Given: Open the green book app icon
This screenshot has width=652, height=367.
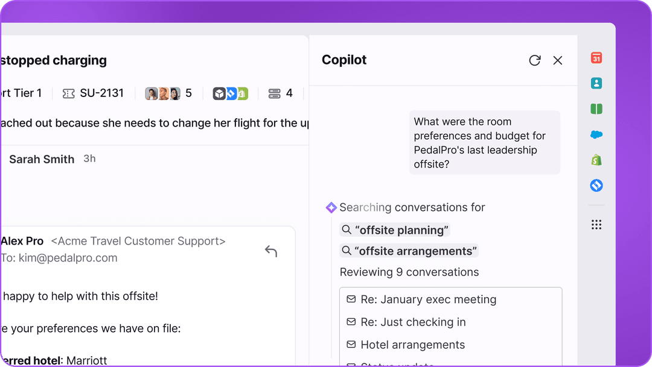Looking at the screenshot, I should point(596,109).
